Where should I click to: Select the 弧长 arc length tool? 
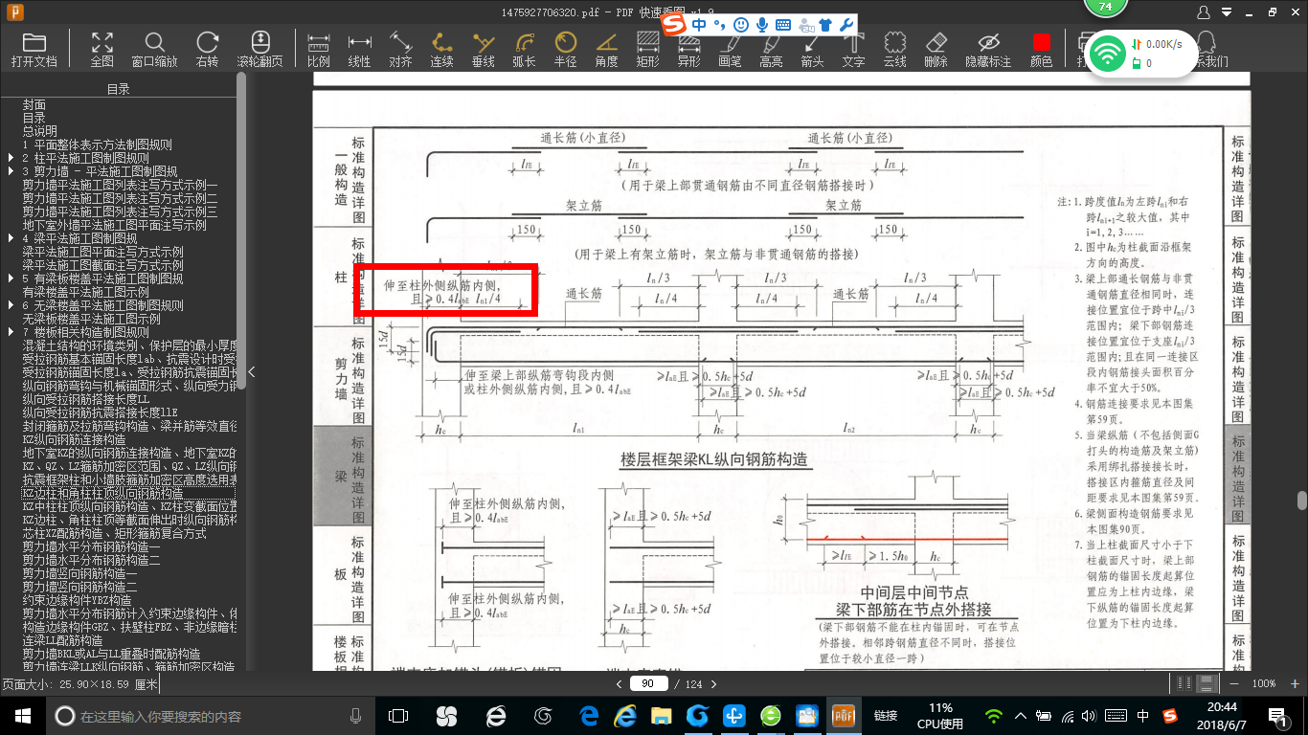[x=524, y=49]
